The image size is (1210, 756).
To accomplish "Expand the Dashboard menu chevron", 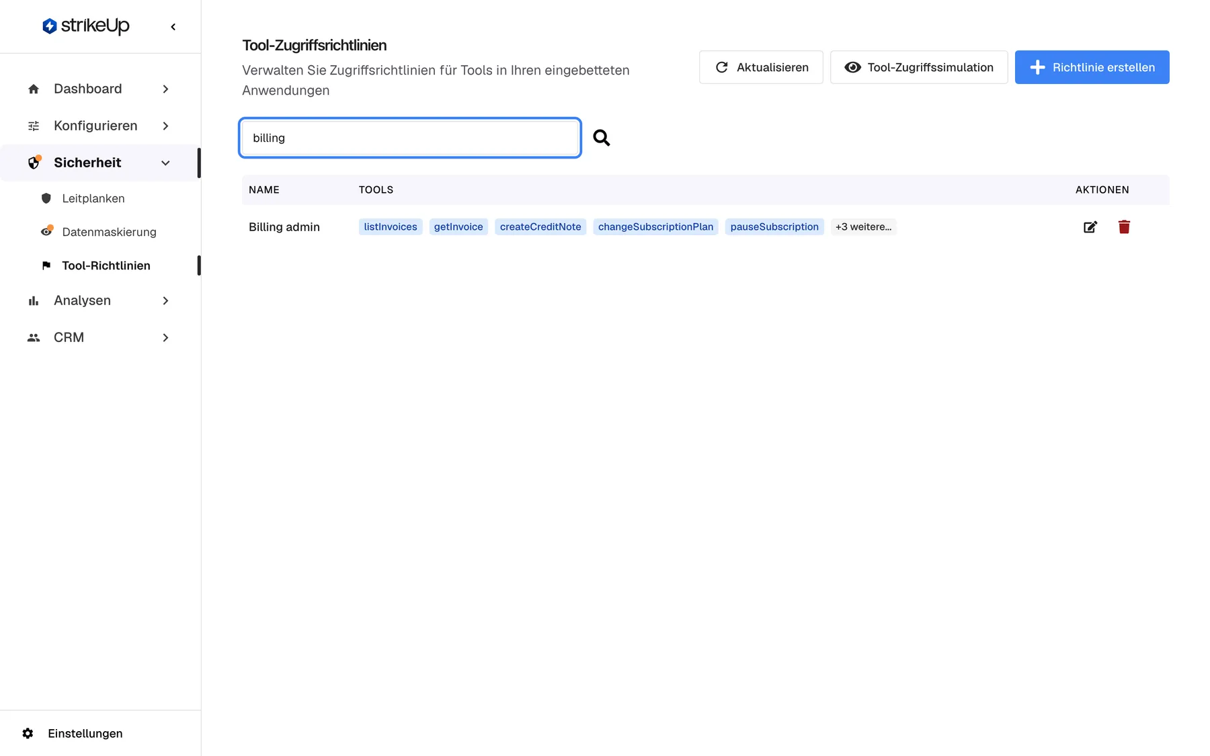I will [x=165, y=89].
